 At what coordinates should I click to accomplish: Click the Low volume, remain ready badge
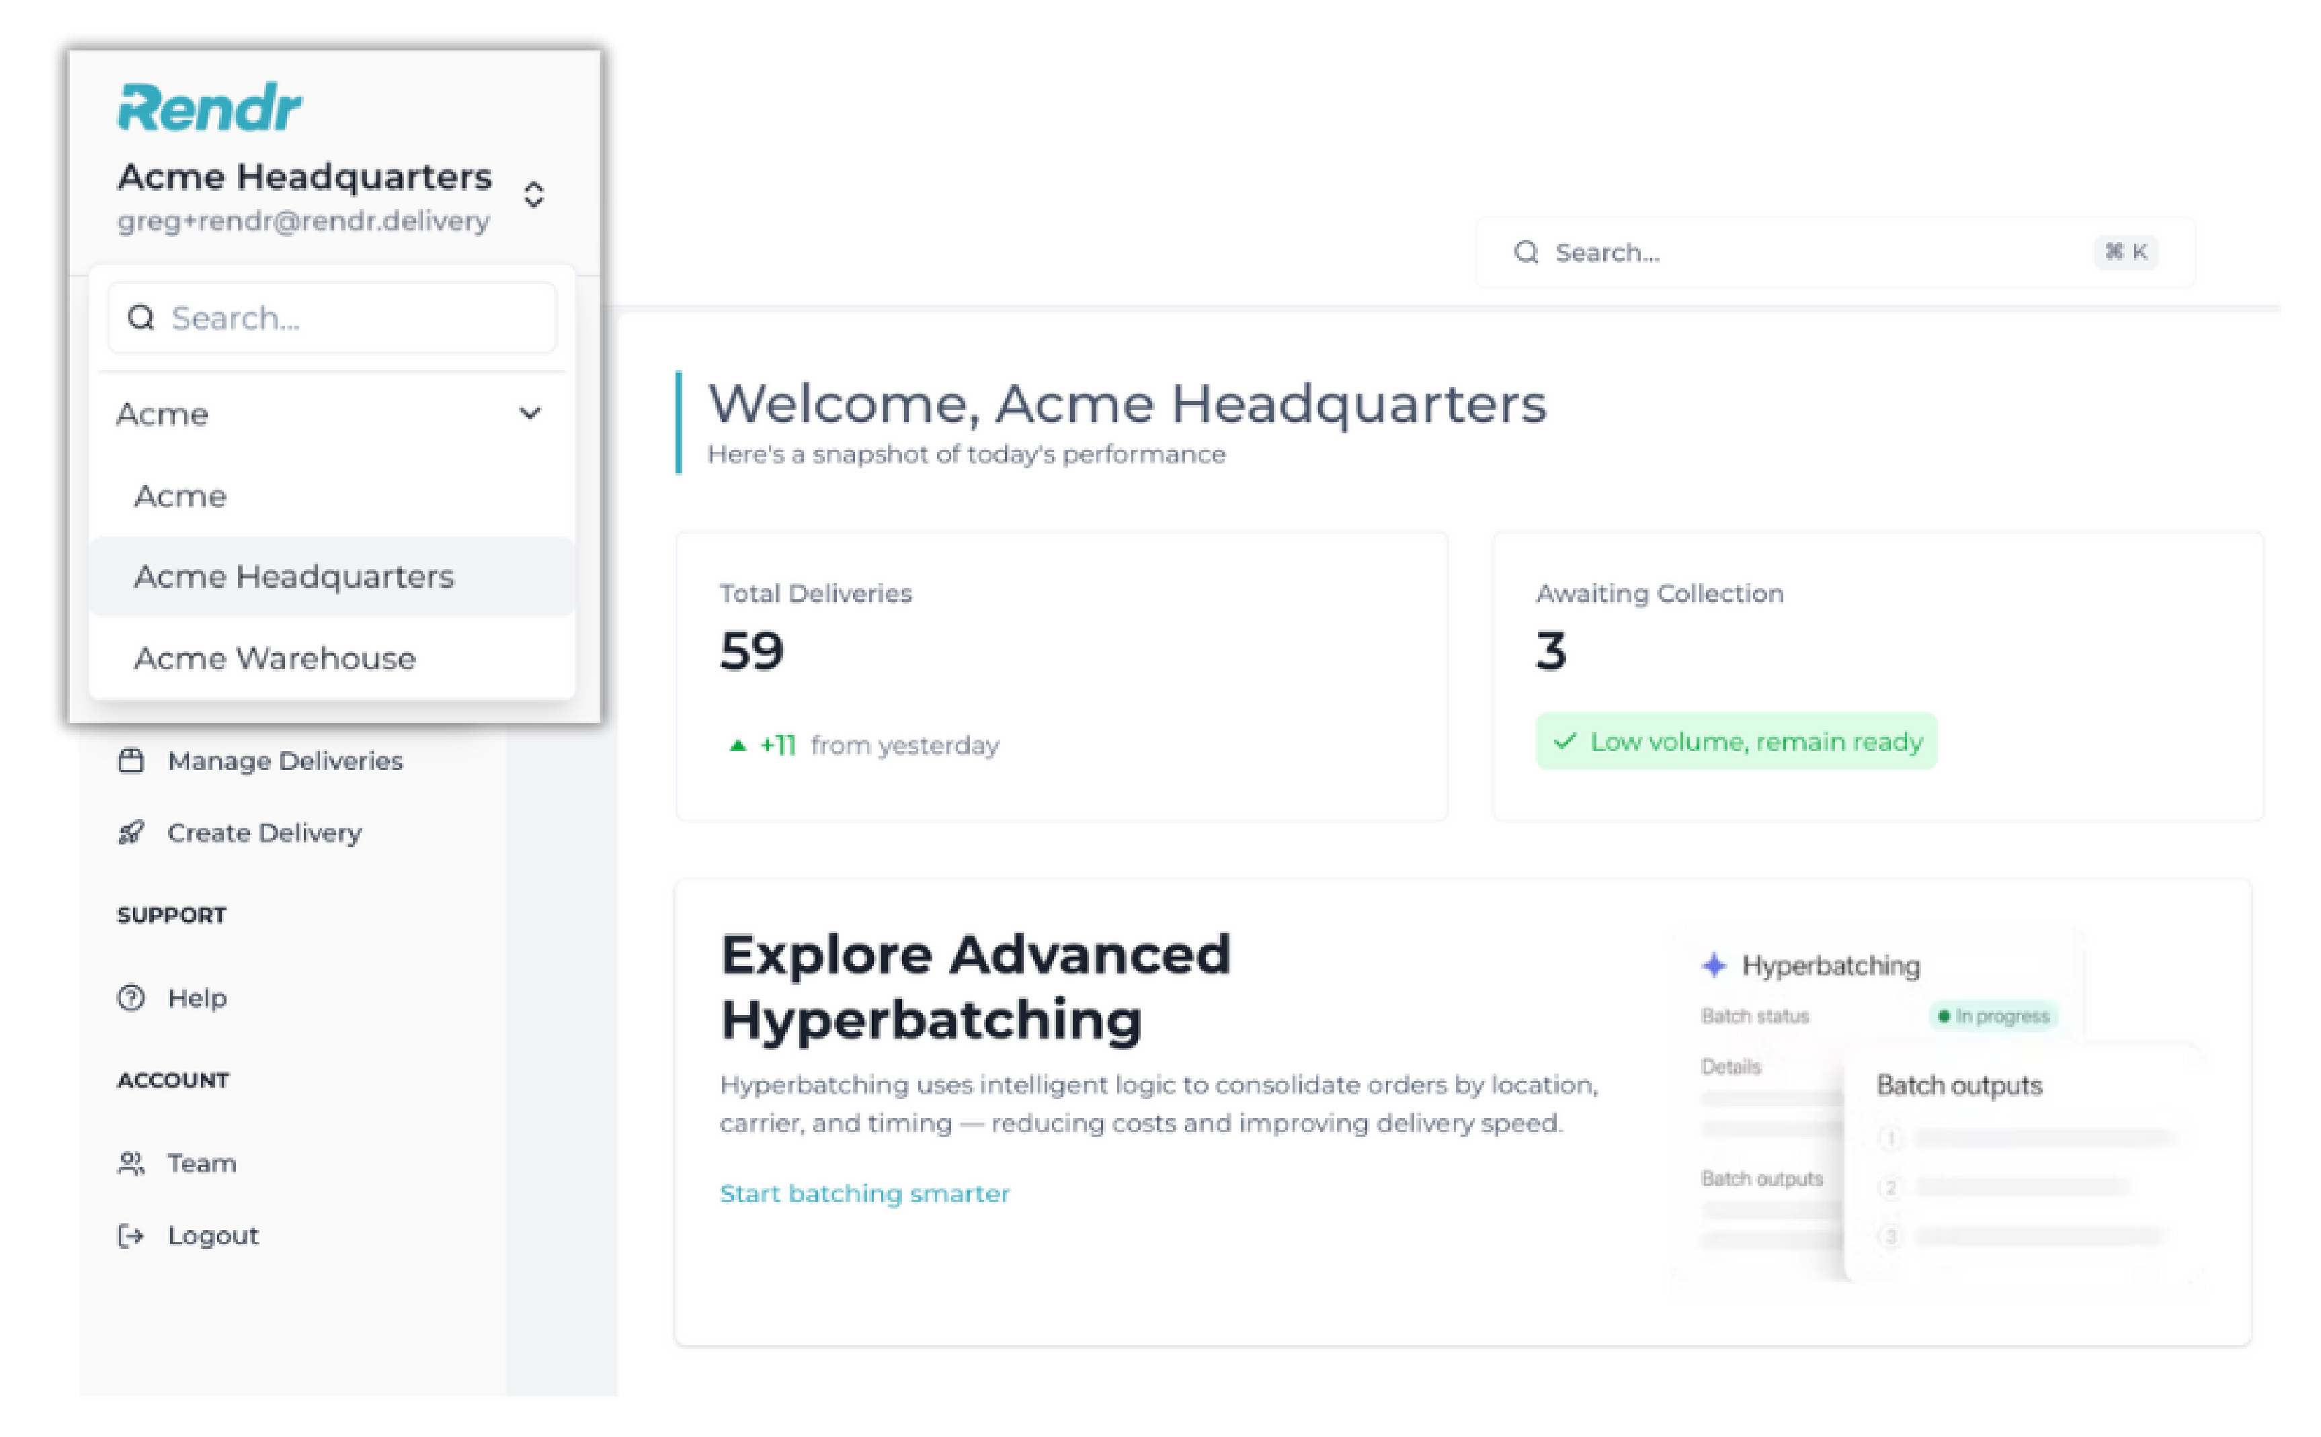tap(1736, 741)
